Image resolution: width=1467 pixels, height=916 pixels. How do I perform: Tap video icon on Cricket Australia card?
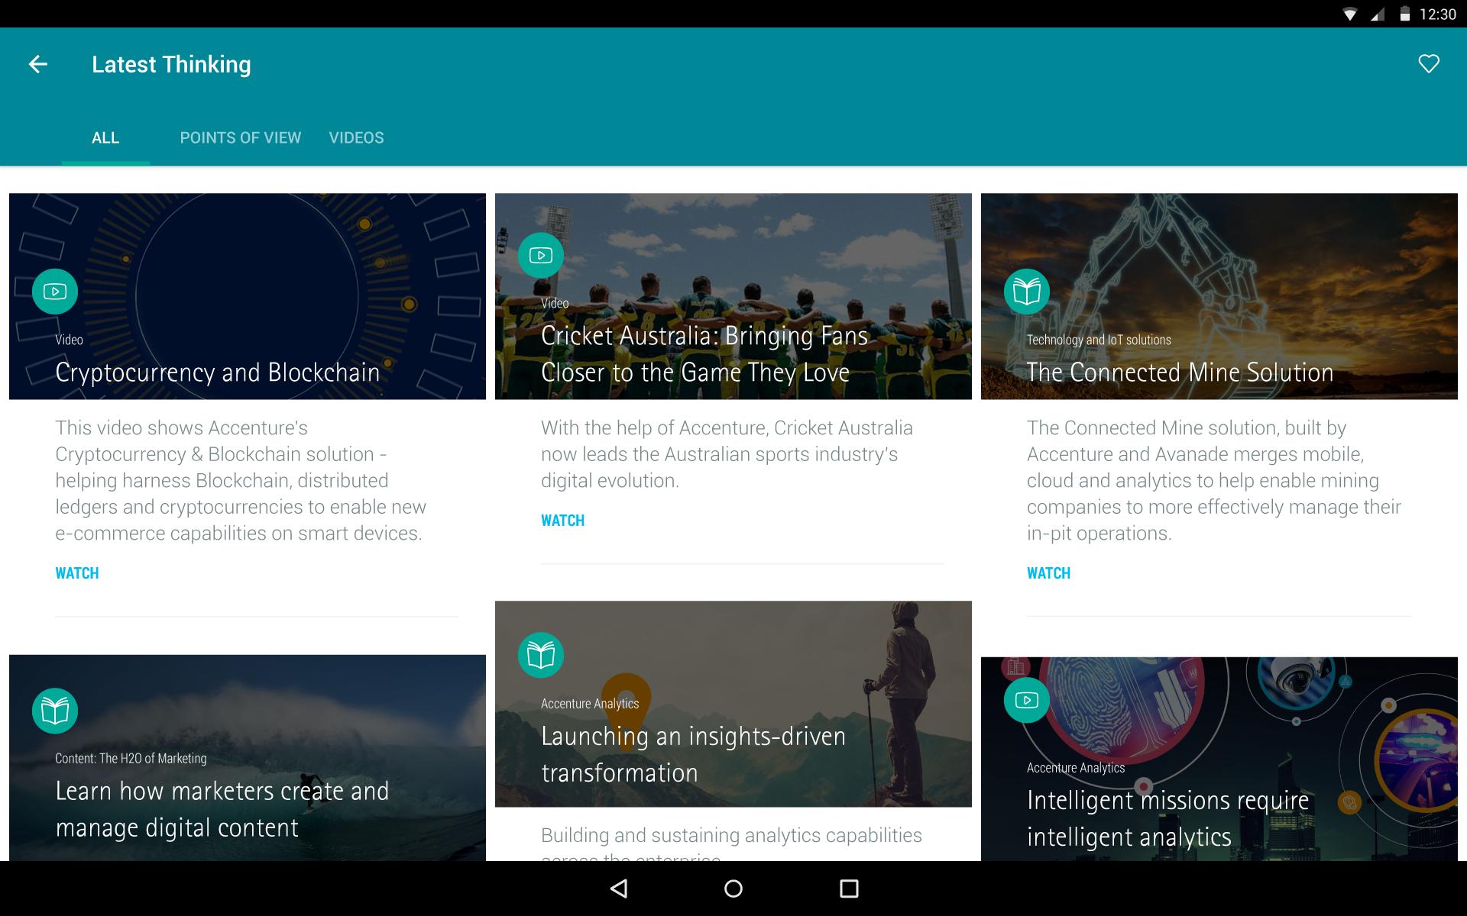[541, 255]
